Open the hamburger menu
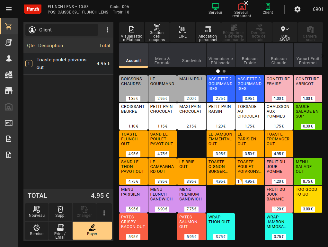Viewport: 328px width, 247px height. [9, 9]
